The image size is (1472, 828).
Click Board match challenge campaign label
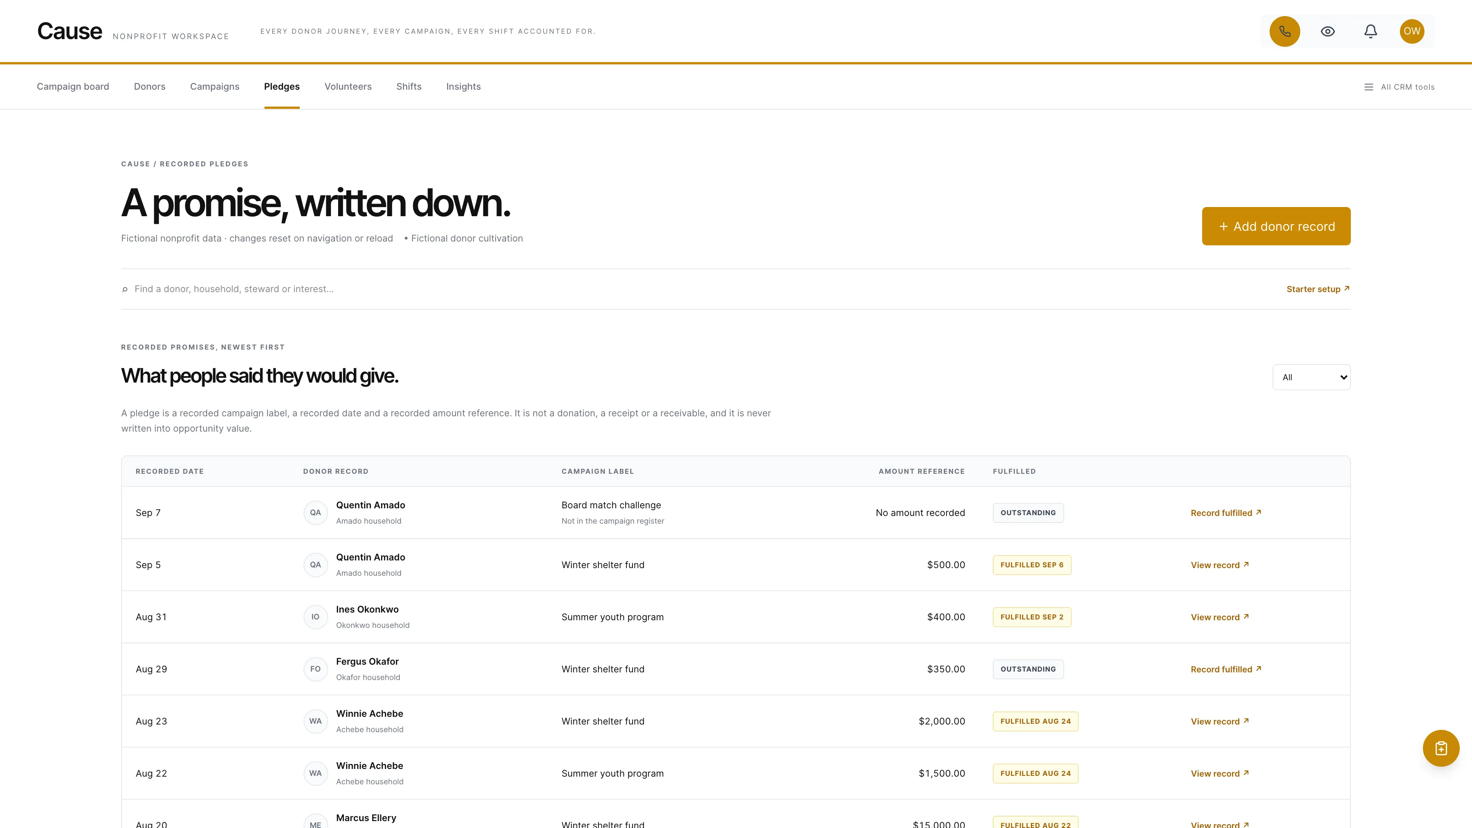pos(611,505)
